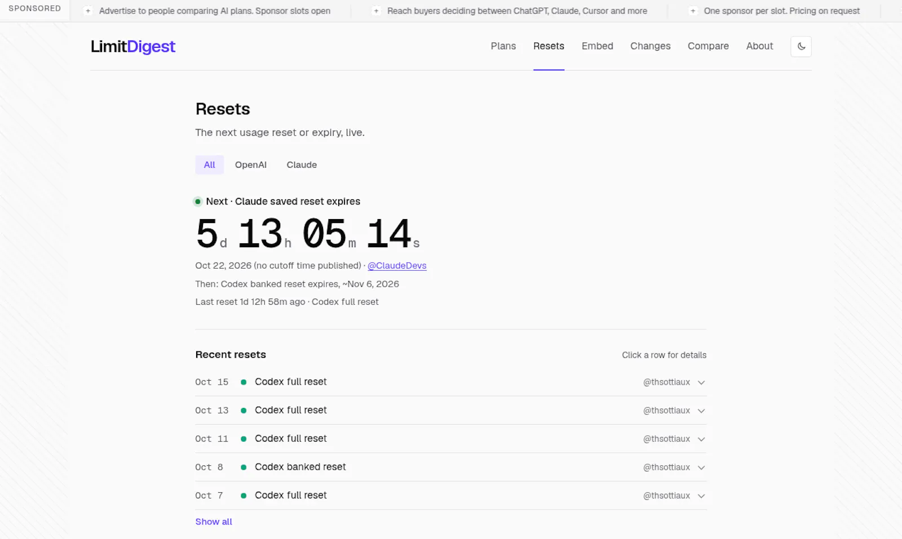Open the About page
The image size is (902, 539).
coord(759,46)
